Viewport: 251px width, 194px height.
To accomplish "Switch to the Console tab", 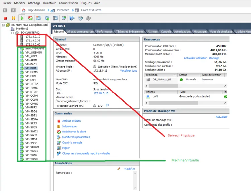I will 166,32.
